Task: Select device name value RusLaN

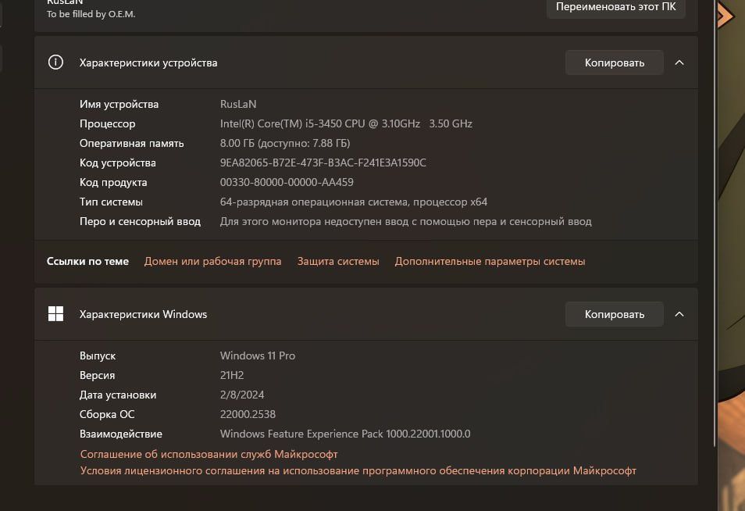Action: pyautogui.click(x=238, y=104)
